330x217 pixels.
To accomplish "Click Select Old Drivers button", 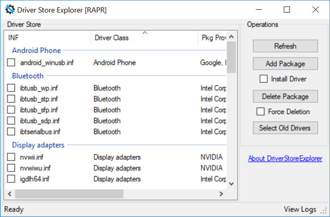I will [286, 128].
